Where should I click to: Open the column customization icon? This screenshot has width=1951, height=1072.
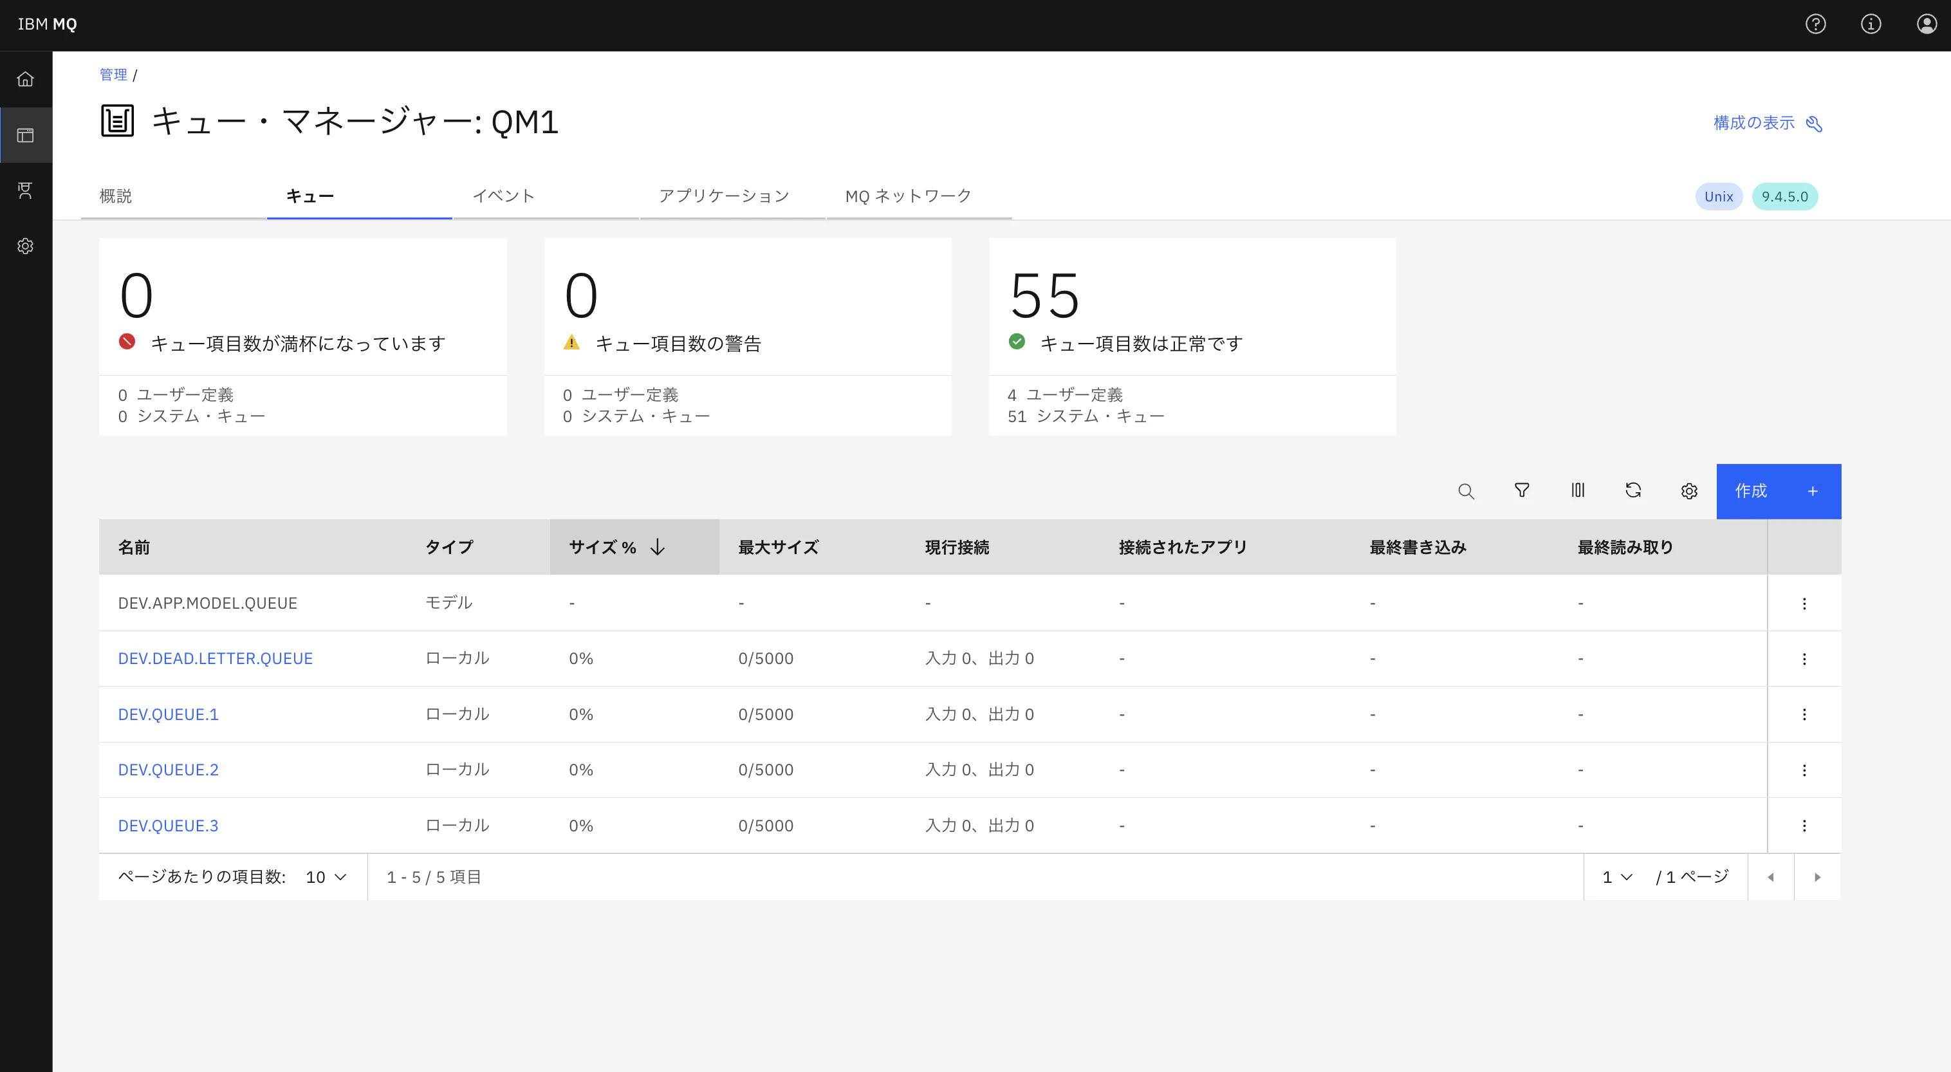1578,491
